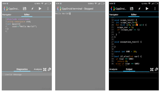
Task: Tap CppDroid terminal logo in middle screen
Action: 59,9
